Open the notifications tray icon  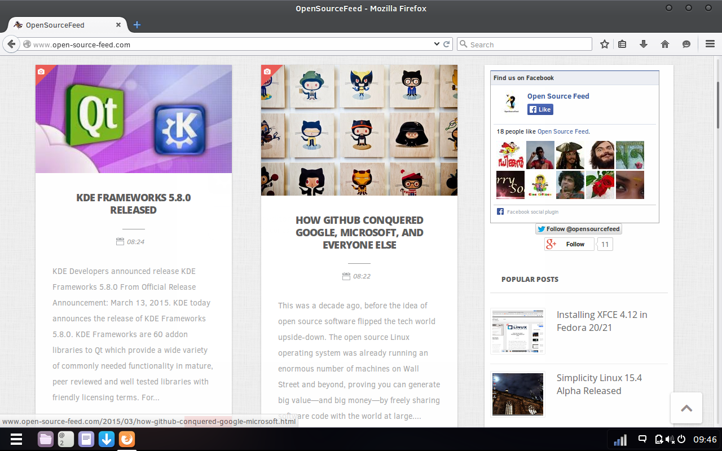pyautogui.click(x=642, y=439)
